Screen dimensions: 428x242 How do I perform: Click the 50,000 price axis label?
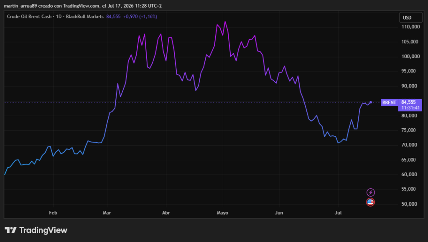pyautogui.click(x=409, y=204)
